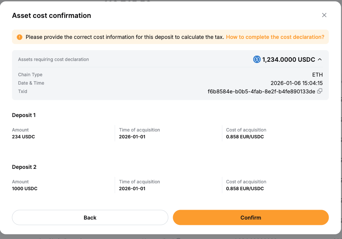Click the 'Asset cost confirmation' dialog title

point(51,16)
